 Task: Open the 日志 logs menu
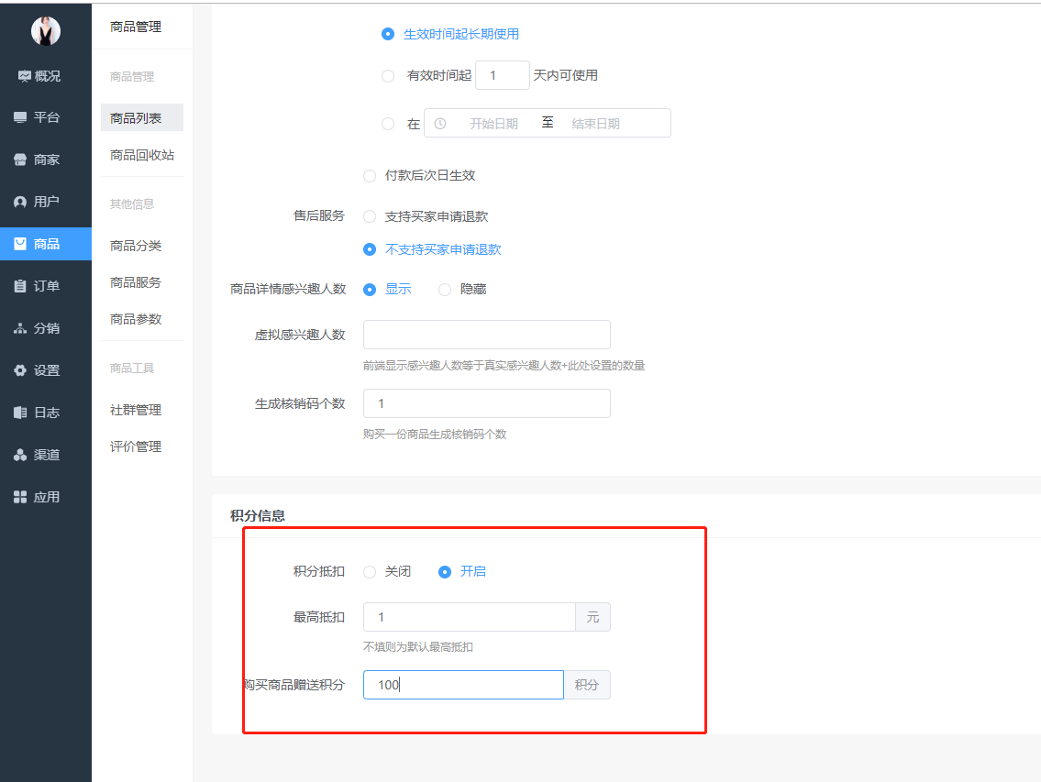tap(46, 413)
